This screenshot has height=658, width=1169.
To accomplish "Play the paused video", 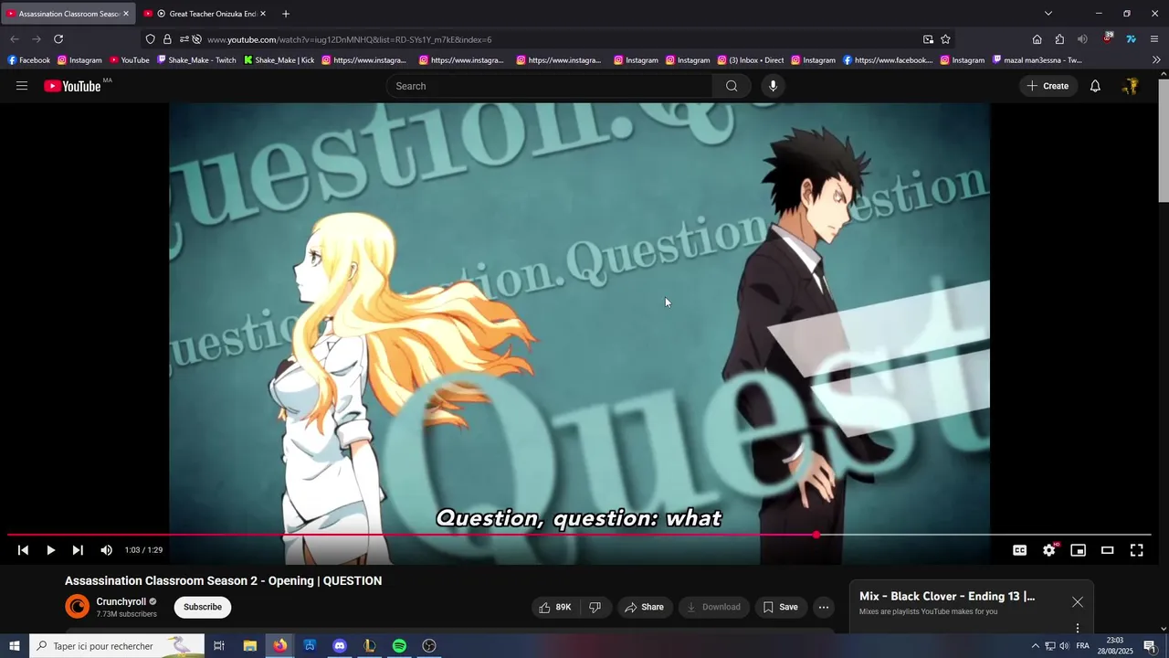I will [x=50, y=550].
